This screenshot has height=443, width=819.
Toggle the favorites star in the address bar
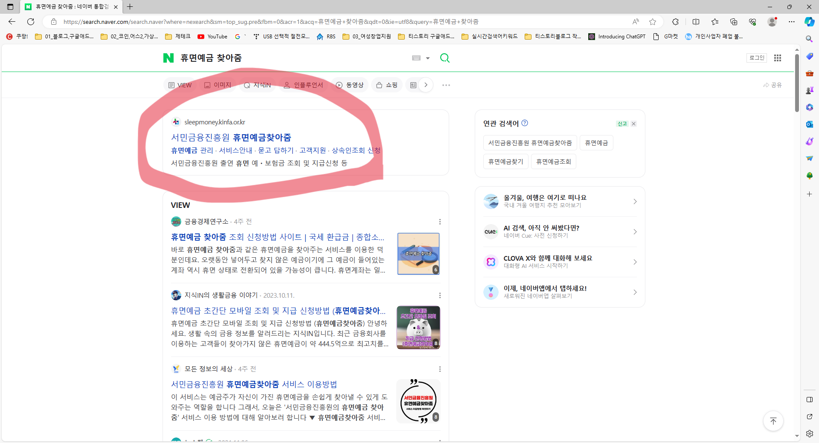tap(653, 22)
